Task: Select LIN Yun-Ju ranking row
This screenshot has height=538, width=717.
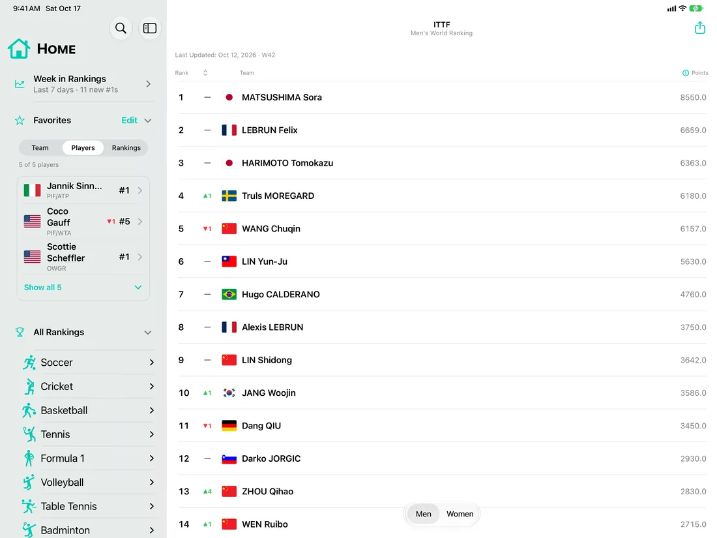Action: (x=442, y=262)
